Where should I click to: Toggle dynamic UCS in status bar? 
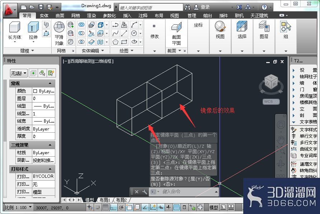click(x=153, y=208)
